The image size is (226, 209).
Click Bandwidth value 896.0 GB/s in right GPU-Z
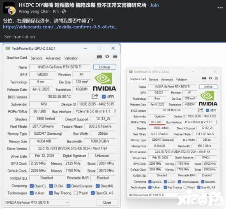[204, 146]
